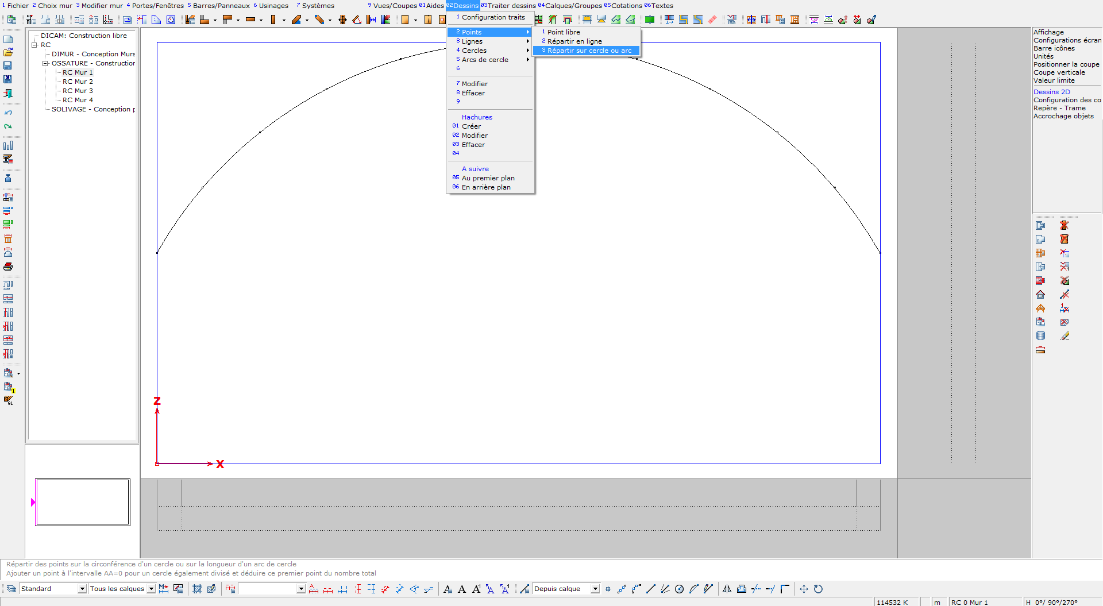This screenshot has width=1103, height=606.
Task: Click Accrochage objets in right panel
Action: [x=1063, y=116]
